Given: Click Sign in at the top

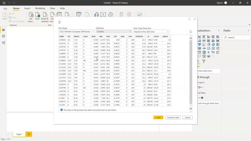Looking at the screenshot, I should pyautogui.click(x=220, y=3).
